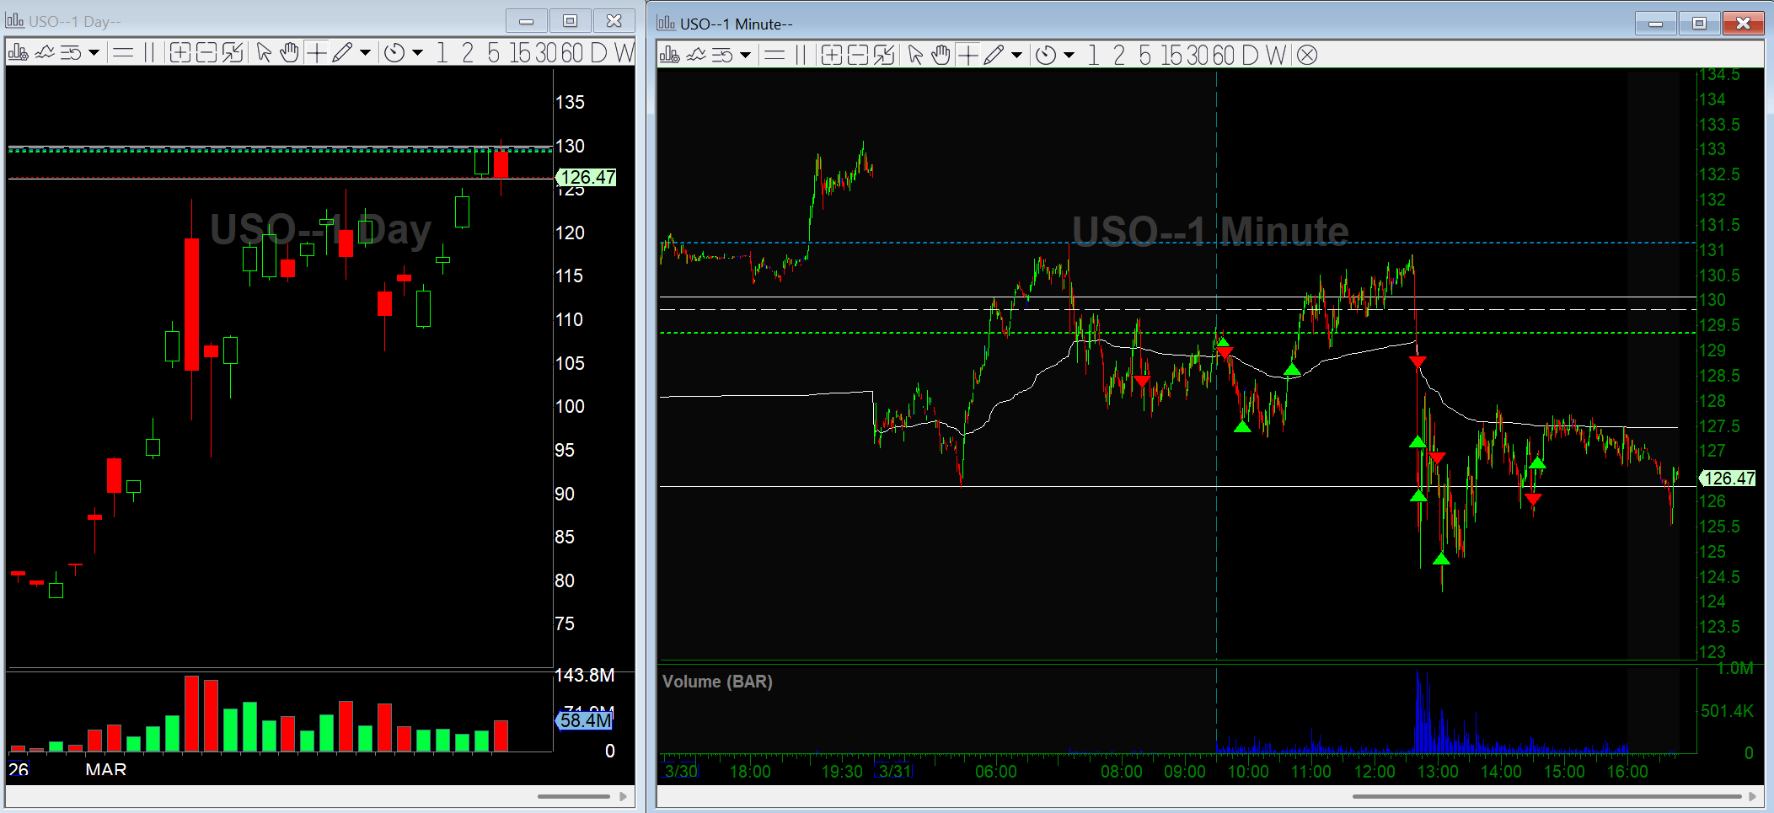
Task: Select Daily interval D in Day chart
Action: [599, 53]
